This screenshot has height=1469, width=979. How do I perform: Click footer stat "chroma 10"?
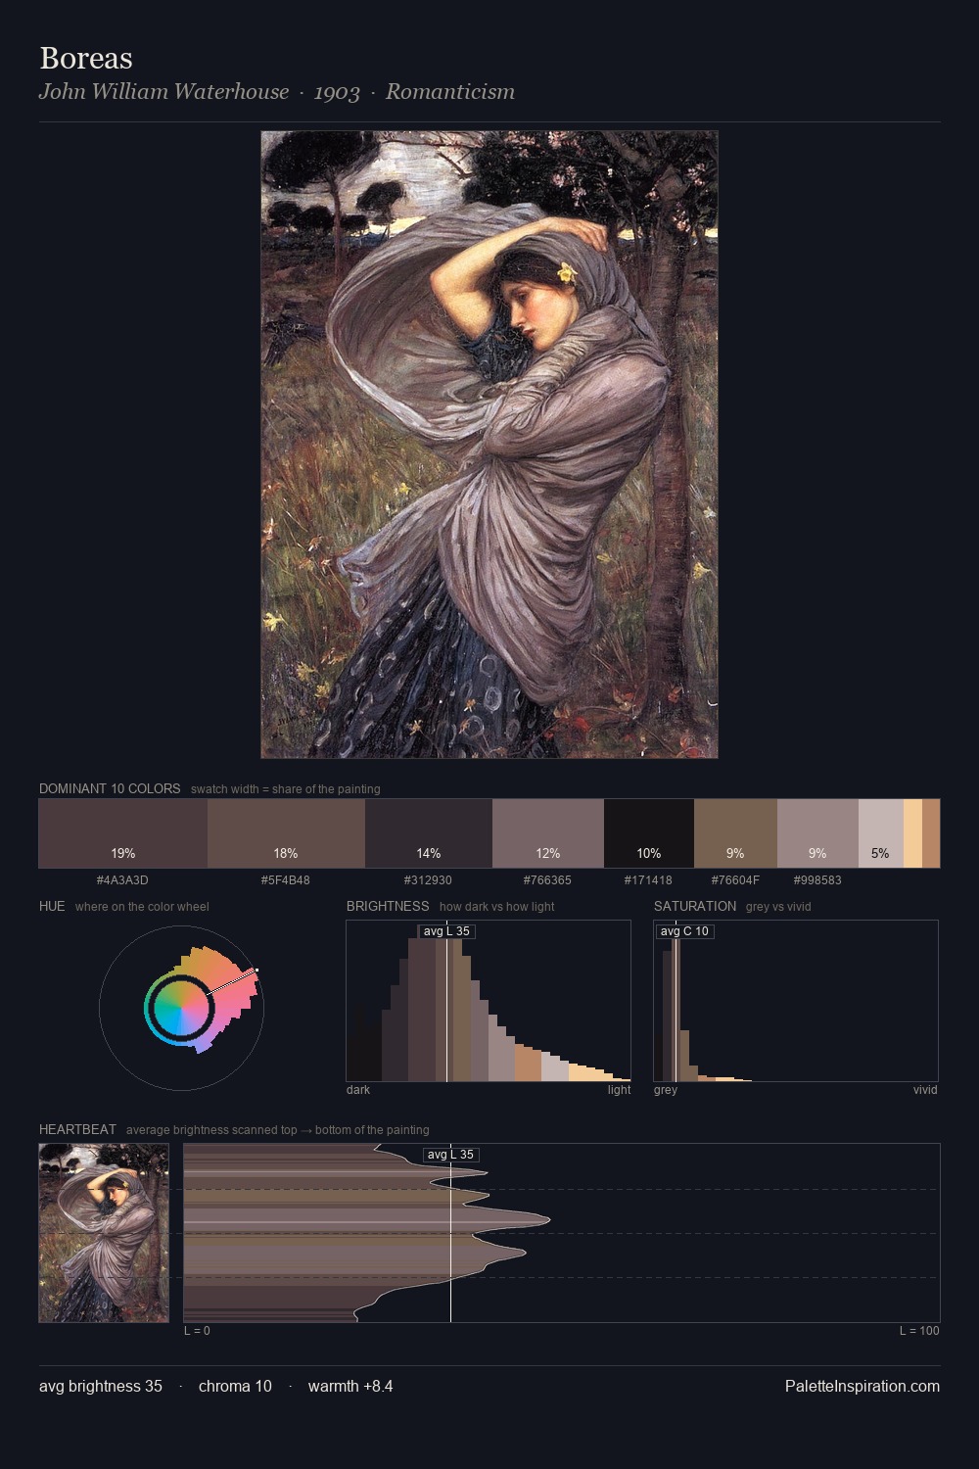click(235, 1386)
